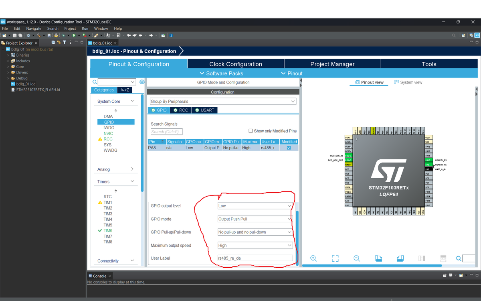Toggle Link with Editor in Project Explorer
The image size is (481, 301).
click(59, 43)
